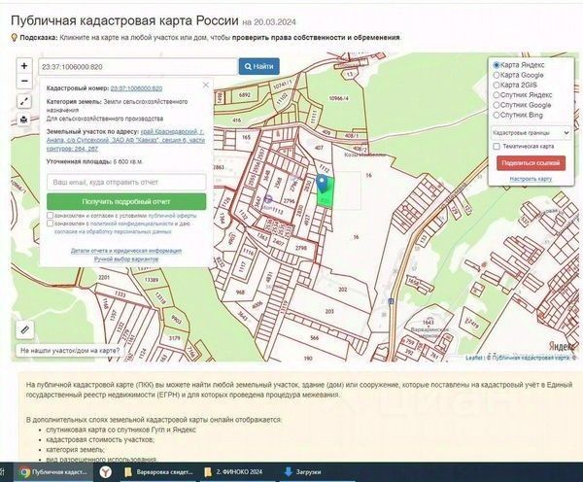
Task: Click the blue location marker pin
Action: pyautogui.click(x=322, y=184)
